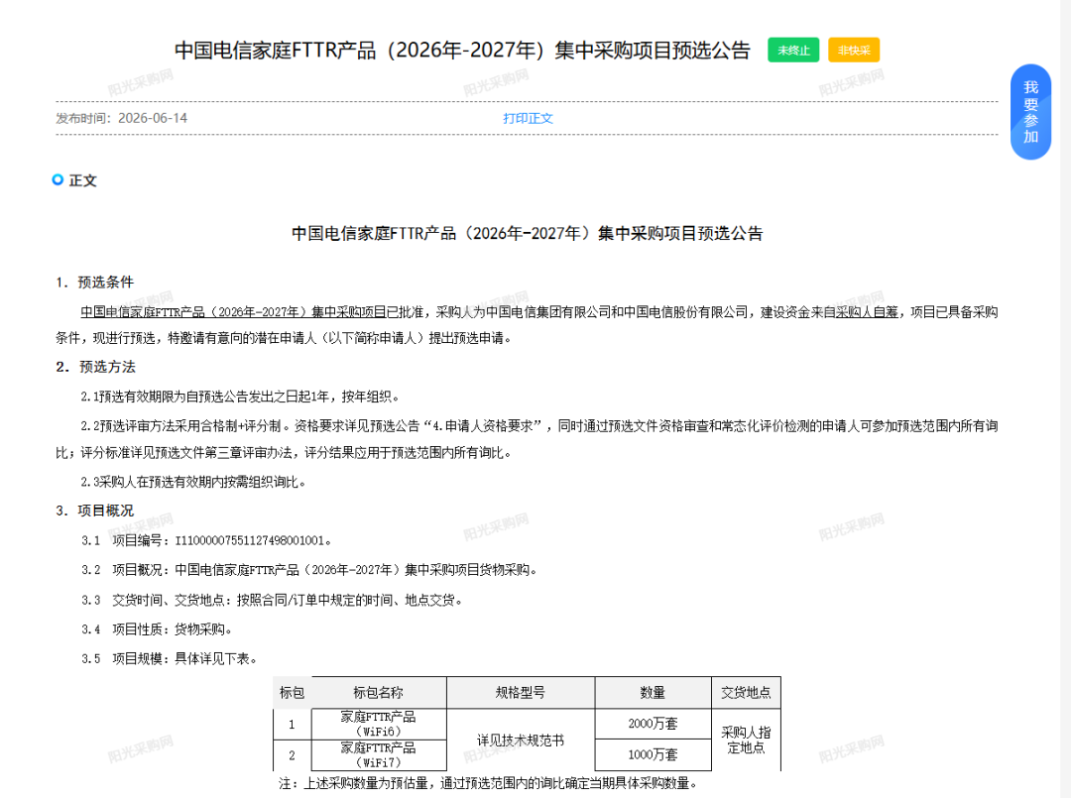Select the 家庭FTTR产品 (WiFi6) cell
1071x798 pixels.
[x=379, y=725]
